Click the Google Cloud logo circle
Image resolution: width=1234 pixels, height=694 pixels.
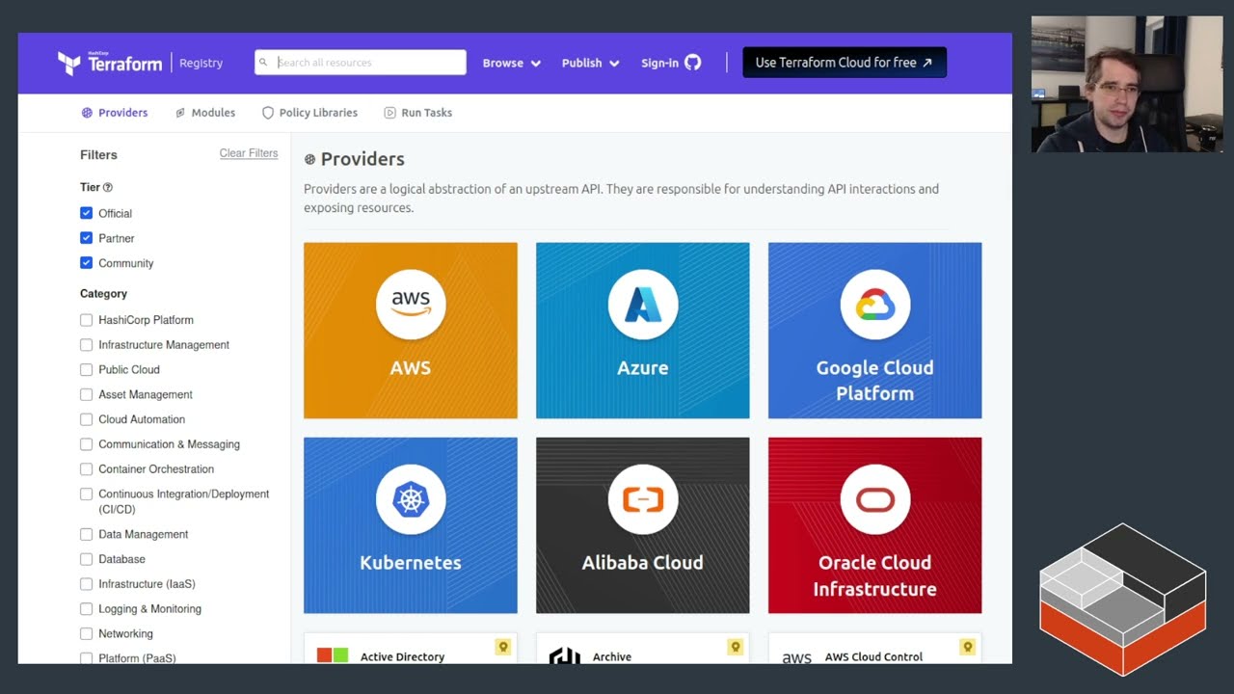[875, 305]
